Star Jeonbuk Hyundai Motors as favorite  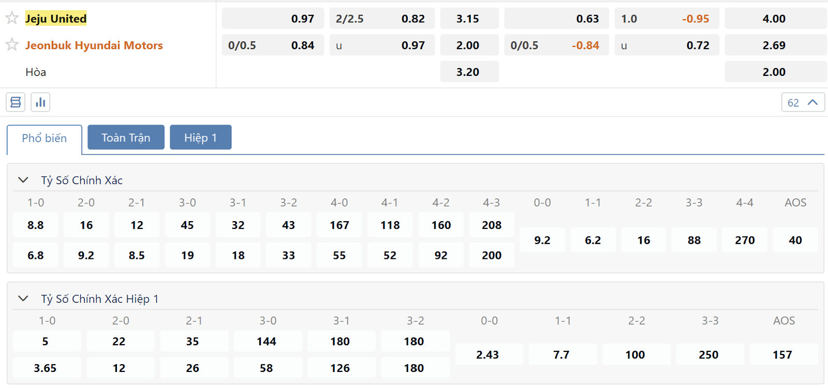[x=12, y=45]
